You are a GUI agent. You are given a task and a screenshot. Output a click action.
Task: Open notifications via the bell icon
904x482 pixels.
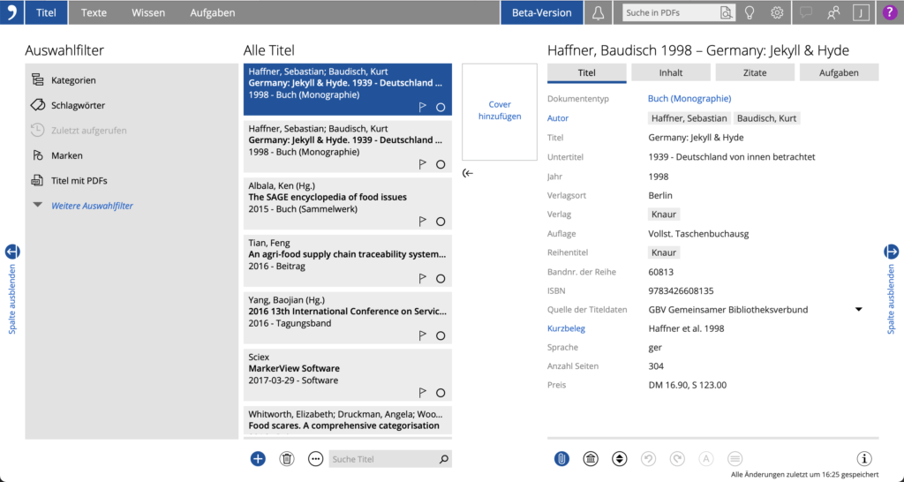pos(599,12)
